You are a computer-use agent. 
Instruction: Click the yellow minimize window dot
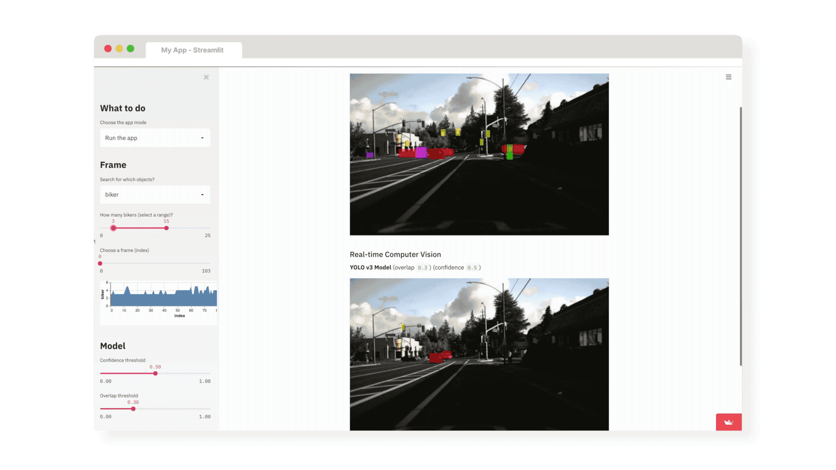click(119, 49)
